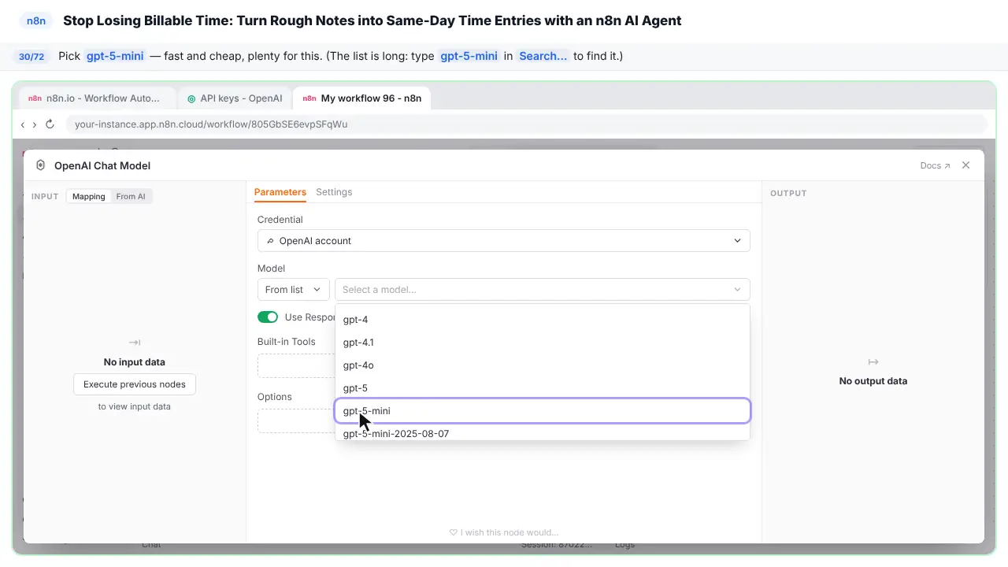Choose gpt-5-mini-2025-08-07 from the list
1008x567 pixels.
(x=543, y=433)
